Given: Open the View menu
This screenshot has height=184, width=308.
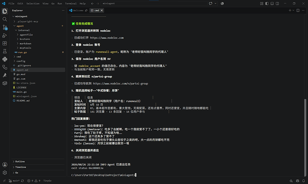Looking at the screenshot, I should (x=46, y=4).
